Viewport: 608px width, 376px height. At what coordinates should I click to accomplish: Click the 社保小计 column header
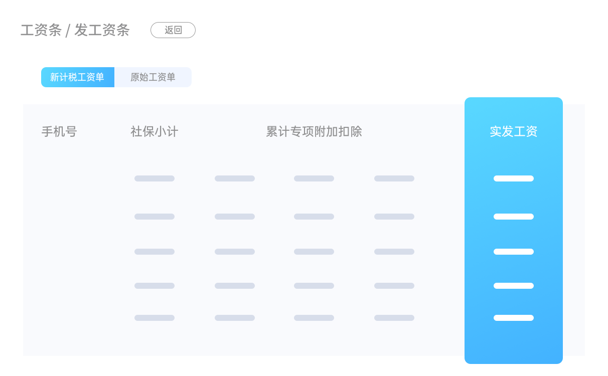tap(155, 132)
